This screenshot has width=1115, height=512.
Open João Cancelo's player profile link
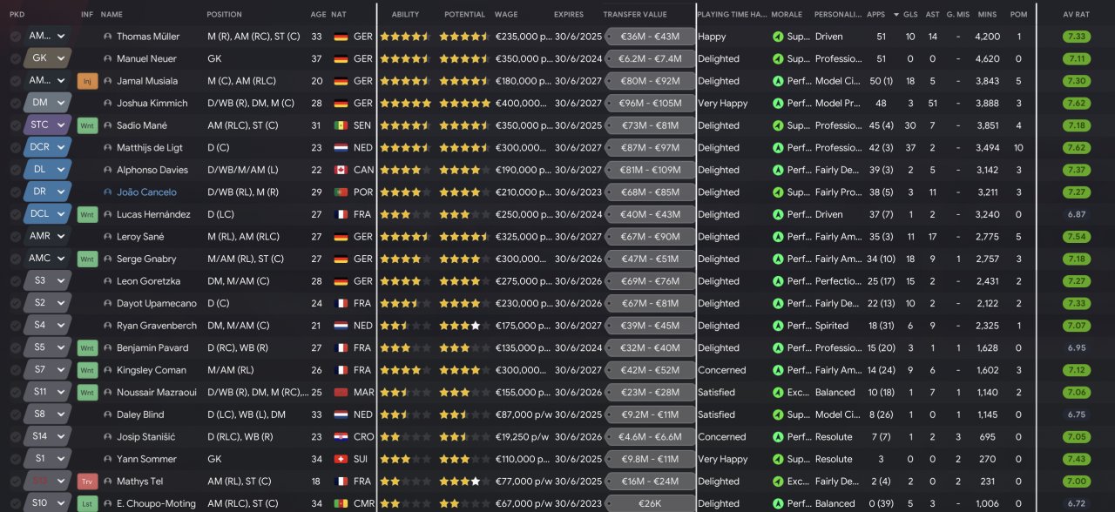pos(146,192)
